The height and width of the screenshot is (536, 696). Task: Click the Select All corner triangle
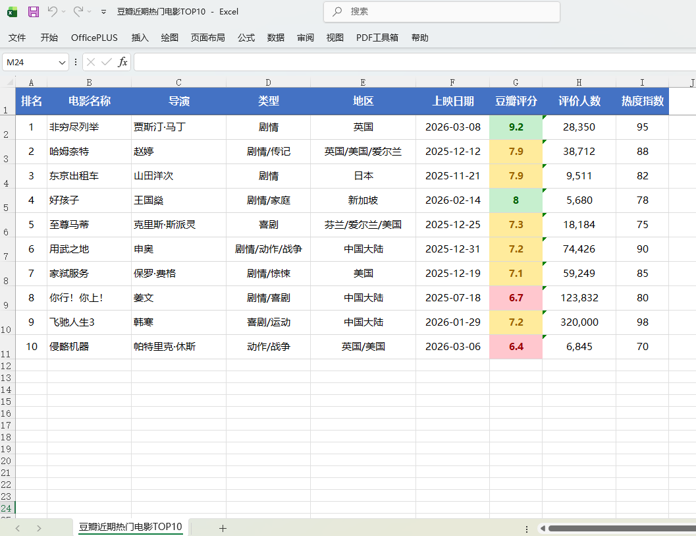tap(9, 82)
